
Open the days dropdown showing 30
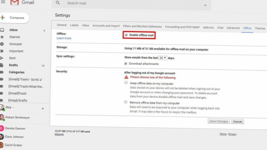[163, 58]
